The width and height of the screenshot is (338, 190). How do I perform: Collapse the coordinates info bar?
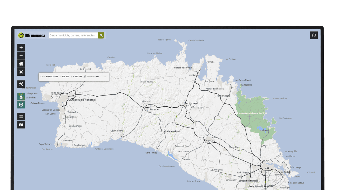pyautogui.click(x=105, y=77)
